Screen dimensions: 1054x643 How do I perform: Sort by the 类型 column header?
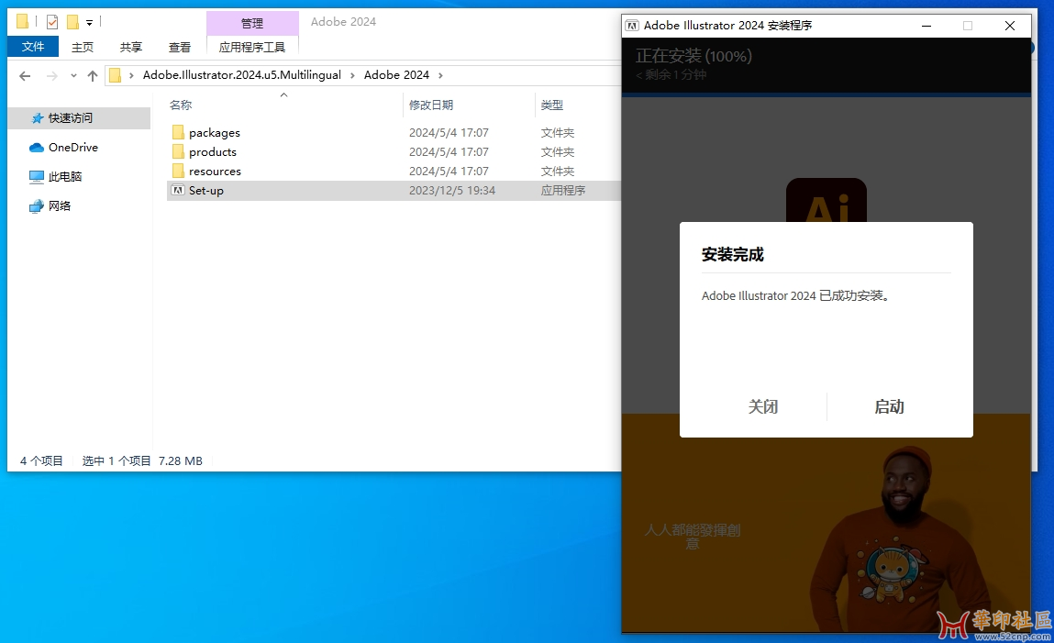pos(552,105)
